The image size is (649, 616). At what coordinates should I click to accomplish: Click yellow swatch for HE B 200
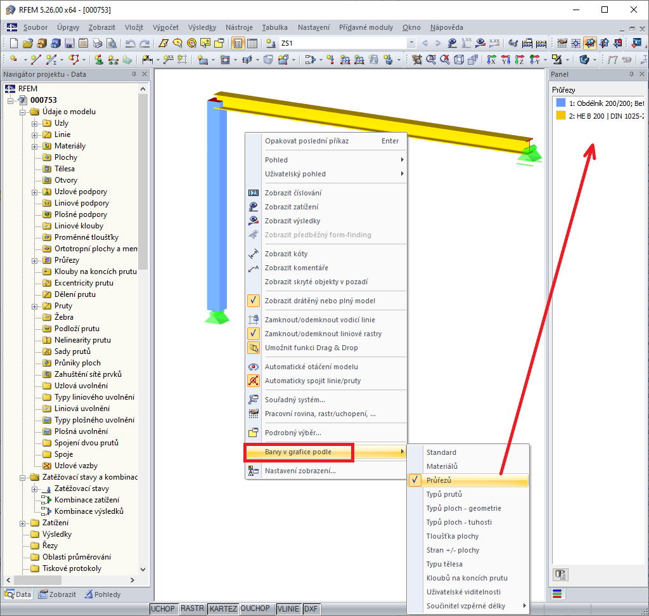coord(561,115)
